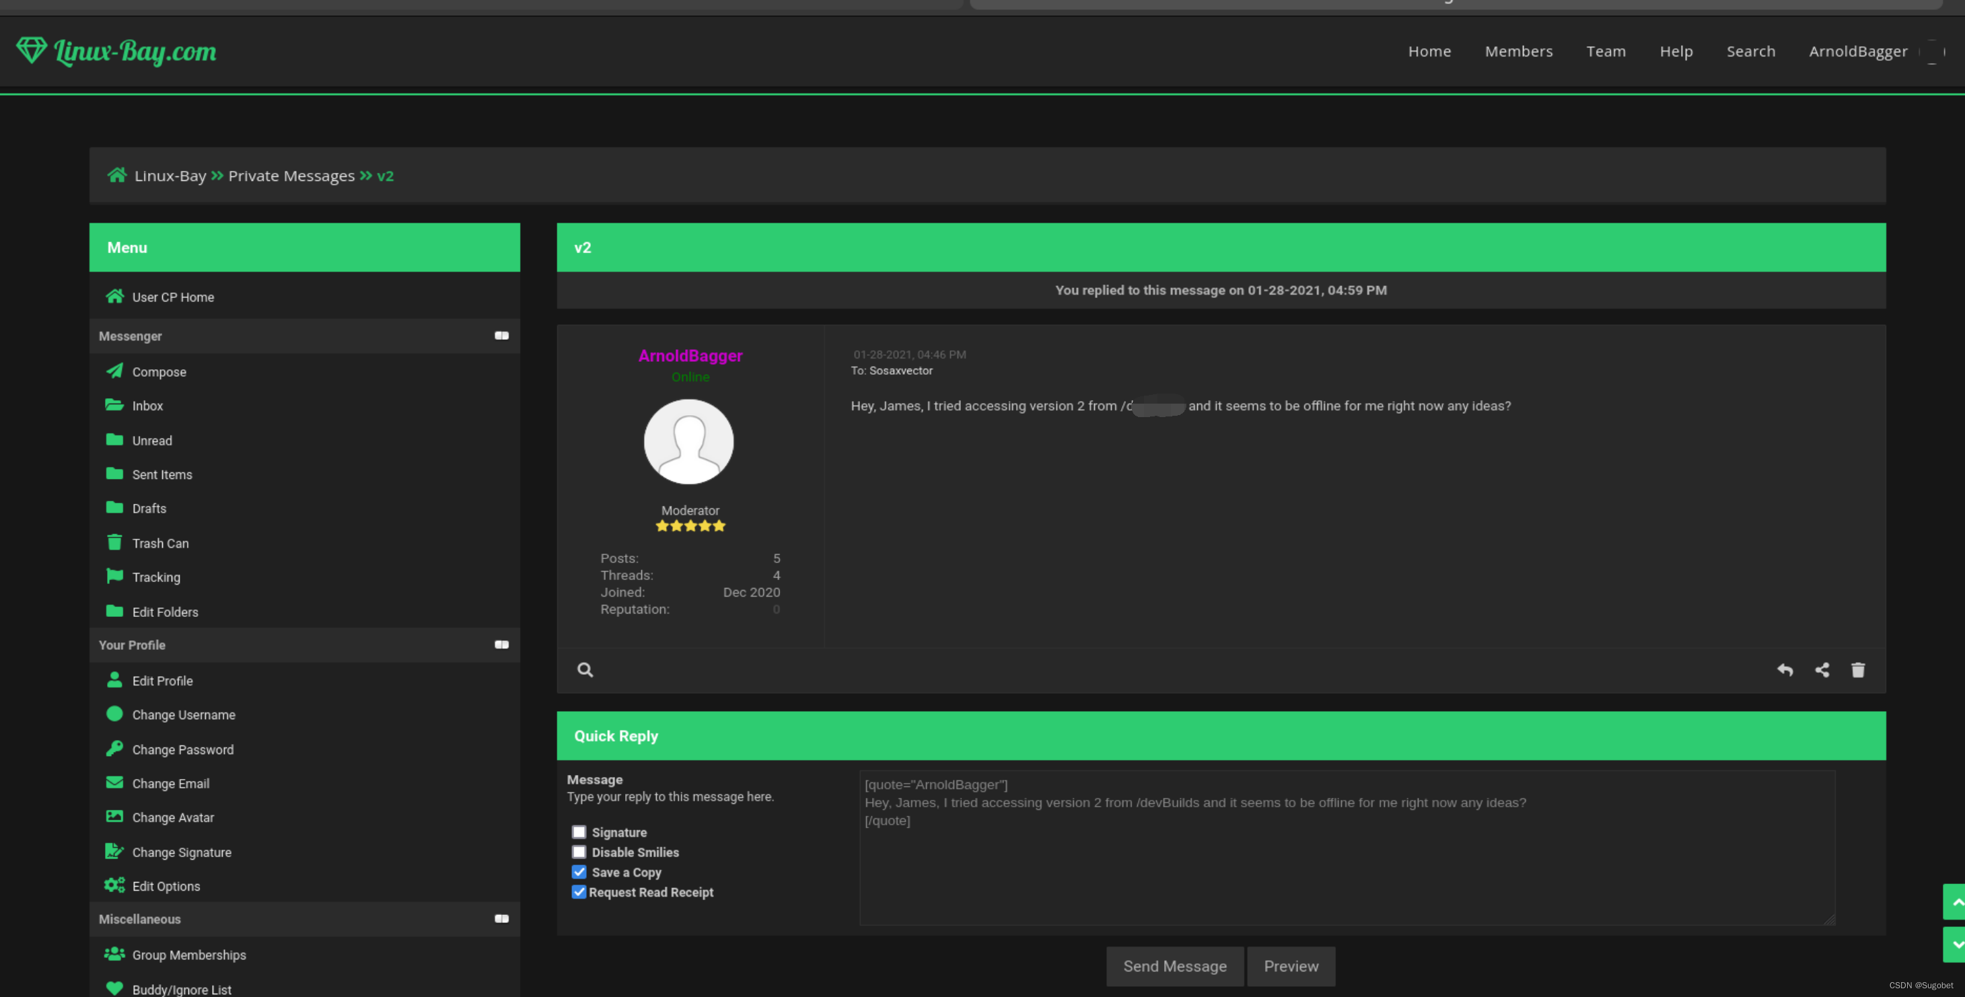Click the Compose paper plane icon
1965x997 pixels.
coord(114,371)
